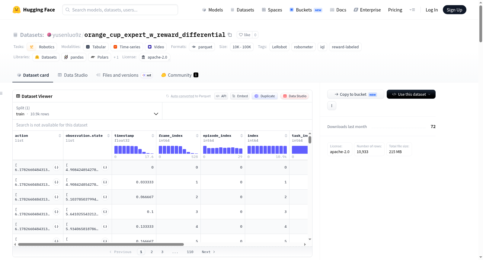483x260 pixels.
Task: Click the table's horizontal scrollbar
Action: pos(101,244)
